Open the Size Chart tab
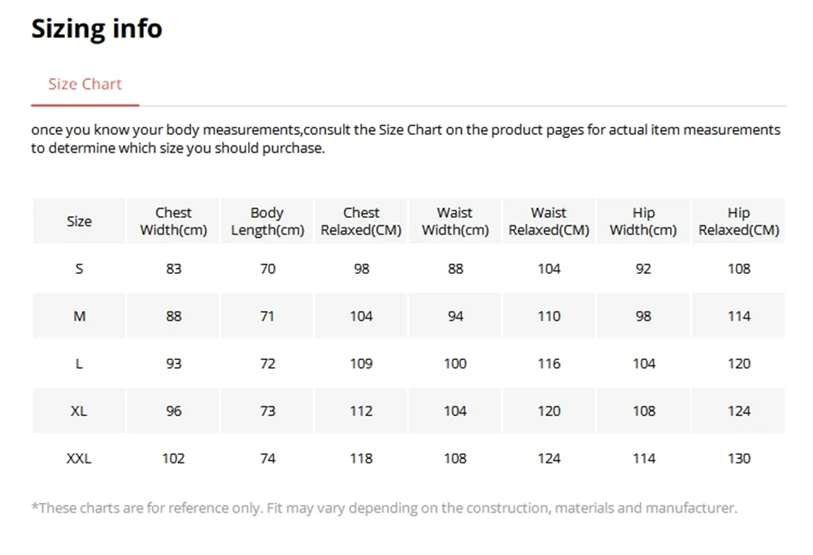813x555 pixels. click(x=85, y=85)
